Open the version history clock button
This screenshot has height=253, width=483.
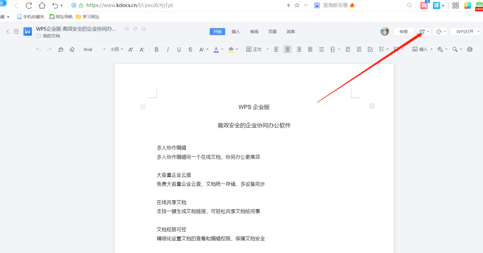pos(441,32)
